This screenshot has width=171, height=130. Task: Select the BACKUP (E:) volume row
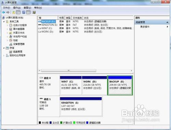pyautogui.click(x=85, y=21)
